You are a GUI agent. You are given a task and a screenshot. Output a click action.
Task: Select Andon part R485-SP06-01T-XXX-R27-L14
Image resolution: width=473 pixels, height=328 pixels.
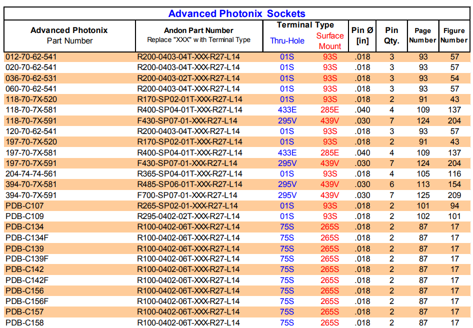[x=189, y=184]
